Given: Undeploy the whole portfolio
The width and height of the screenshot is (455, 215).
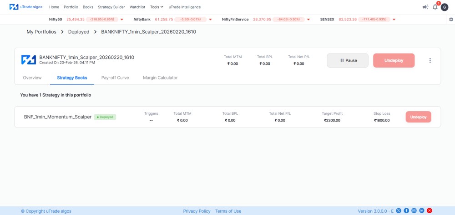Looking at the screenshot, I should click(394, 60).
